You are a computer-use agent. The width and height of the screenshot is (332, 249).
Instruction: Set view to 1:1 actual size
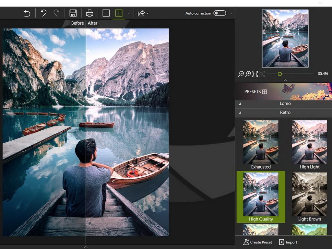pos(255,74)
